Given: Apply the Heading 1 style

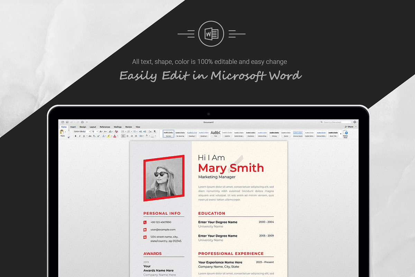Looking at the screenshot, I should (192, 134).
